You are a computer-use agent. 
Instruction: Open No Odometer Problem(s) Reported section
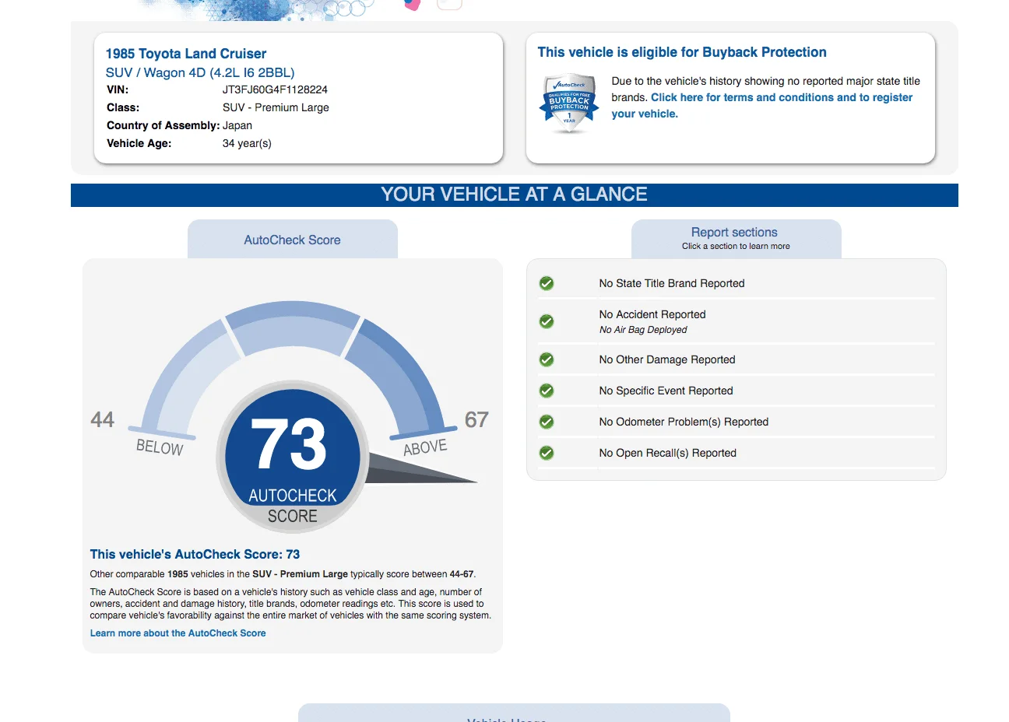(x=684, y=422)
